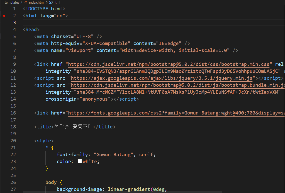Click the title text 선착순 공동구매
Viewport: 285px width, 193px height.
click(x=73, y=127)
